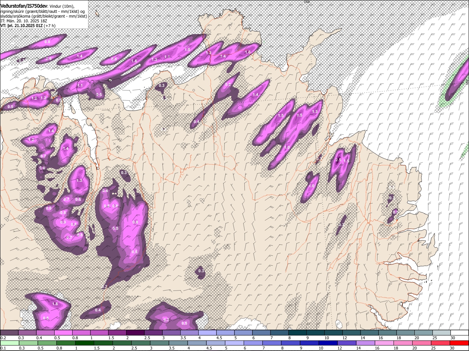
Task: Click the 'Vindur (10m)' caption text
Action: coord(62,6)
